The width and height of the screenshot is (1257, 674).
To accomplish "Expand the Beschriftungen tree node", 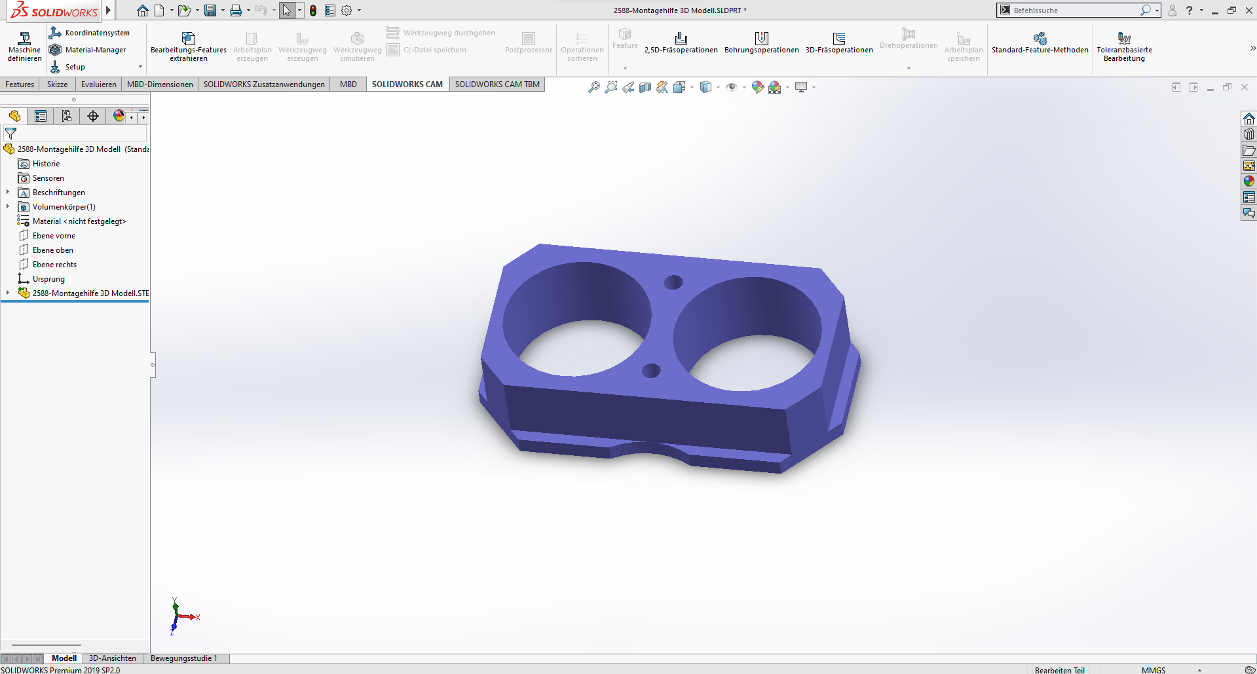I will point(8,192).
